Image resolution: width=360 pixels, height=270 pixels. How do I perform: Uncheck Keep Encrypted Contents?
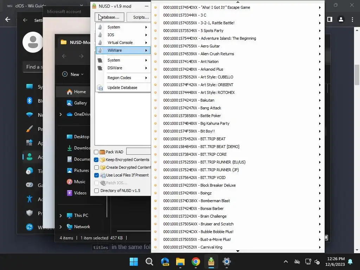[x=96, y=160]
